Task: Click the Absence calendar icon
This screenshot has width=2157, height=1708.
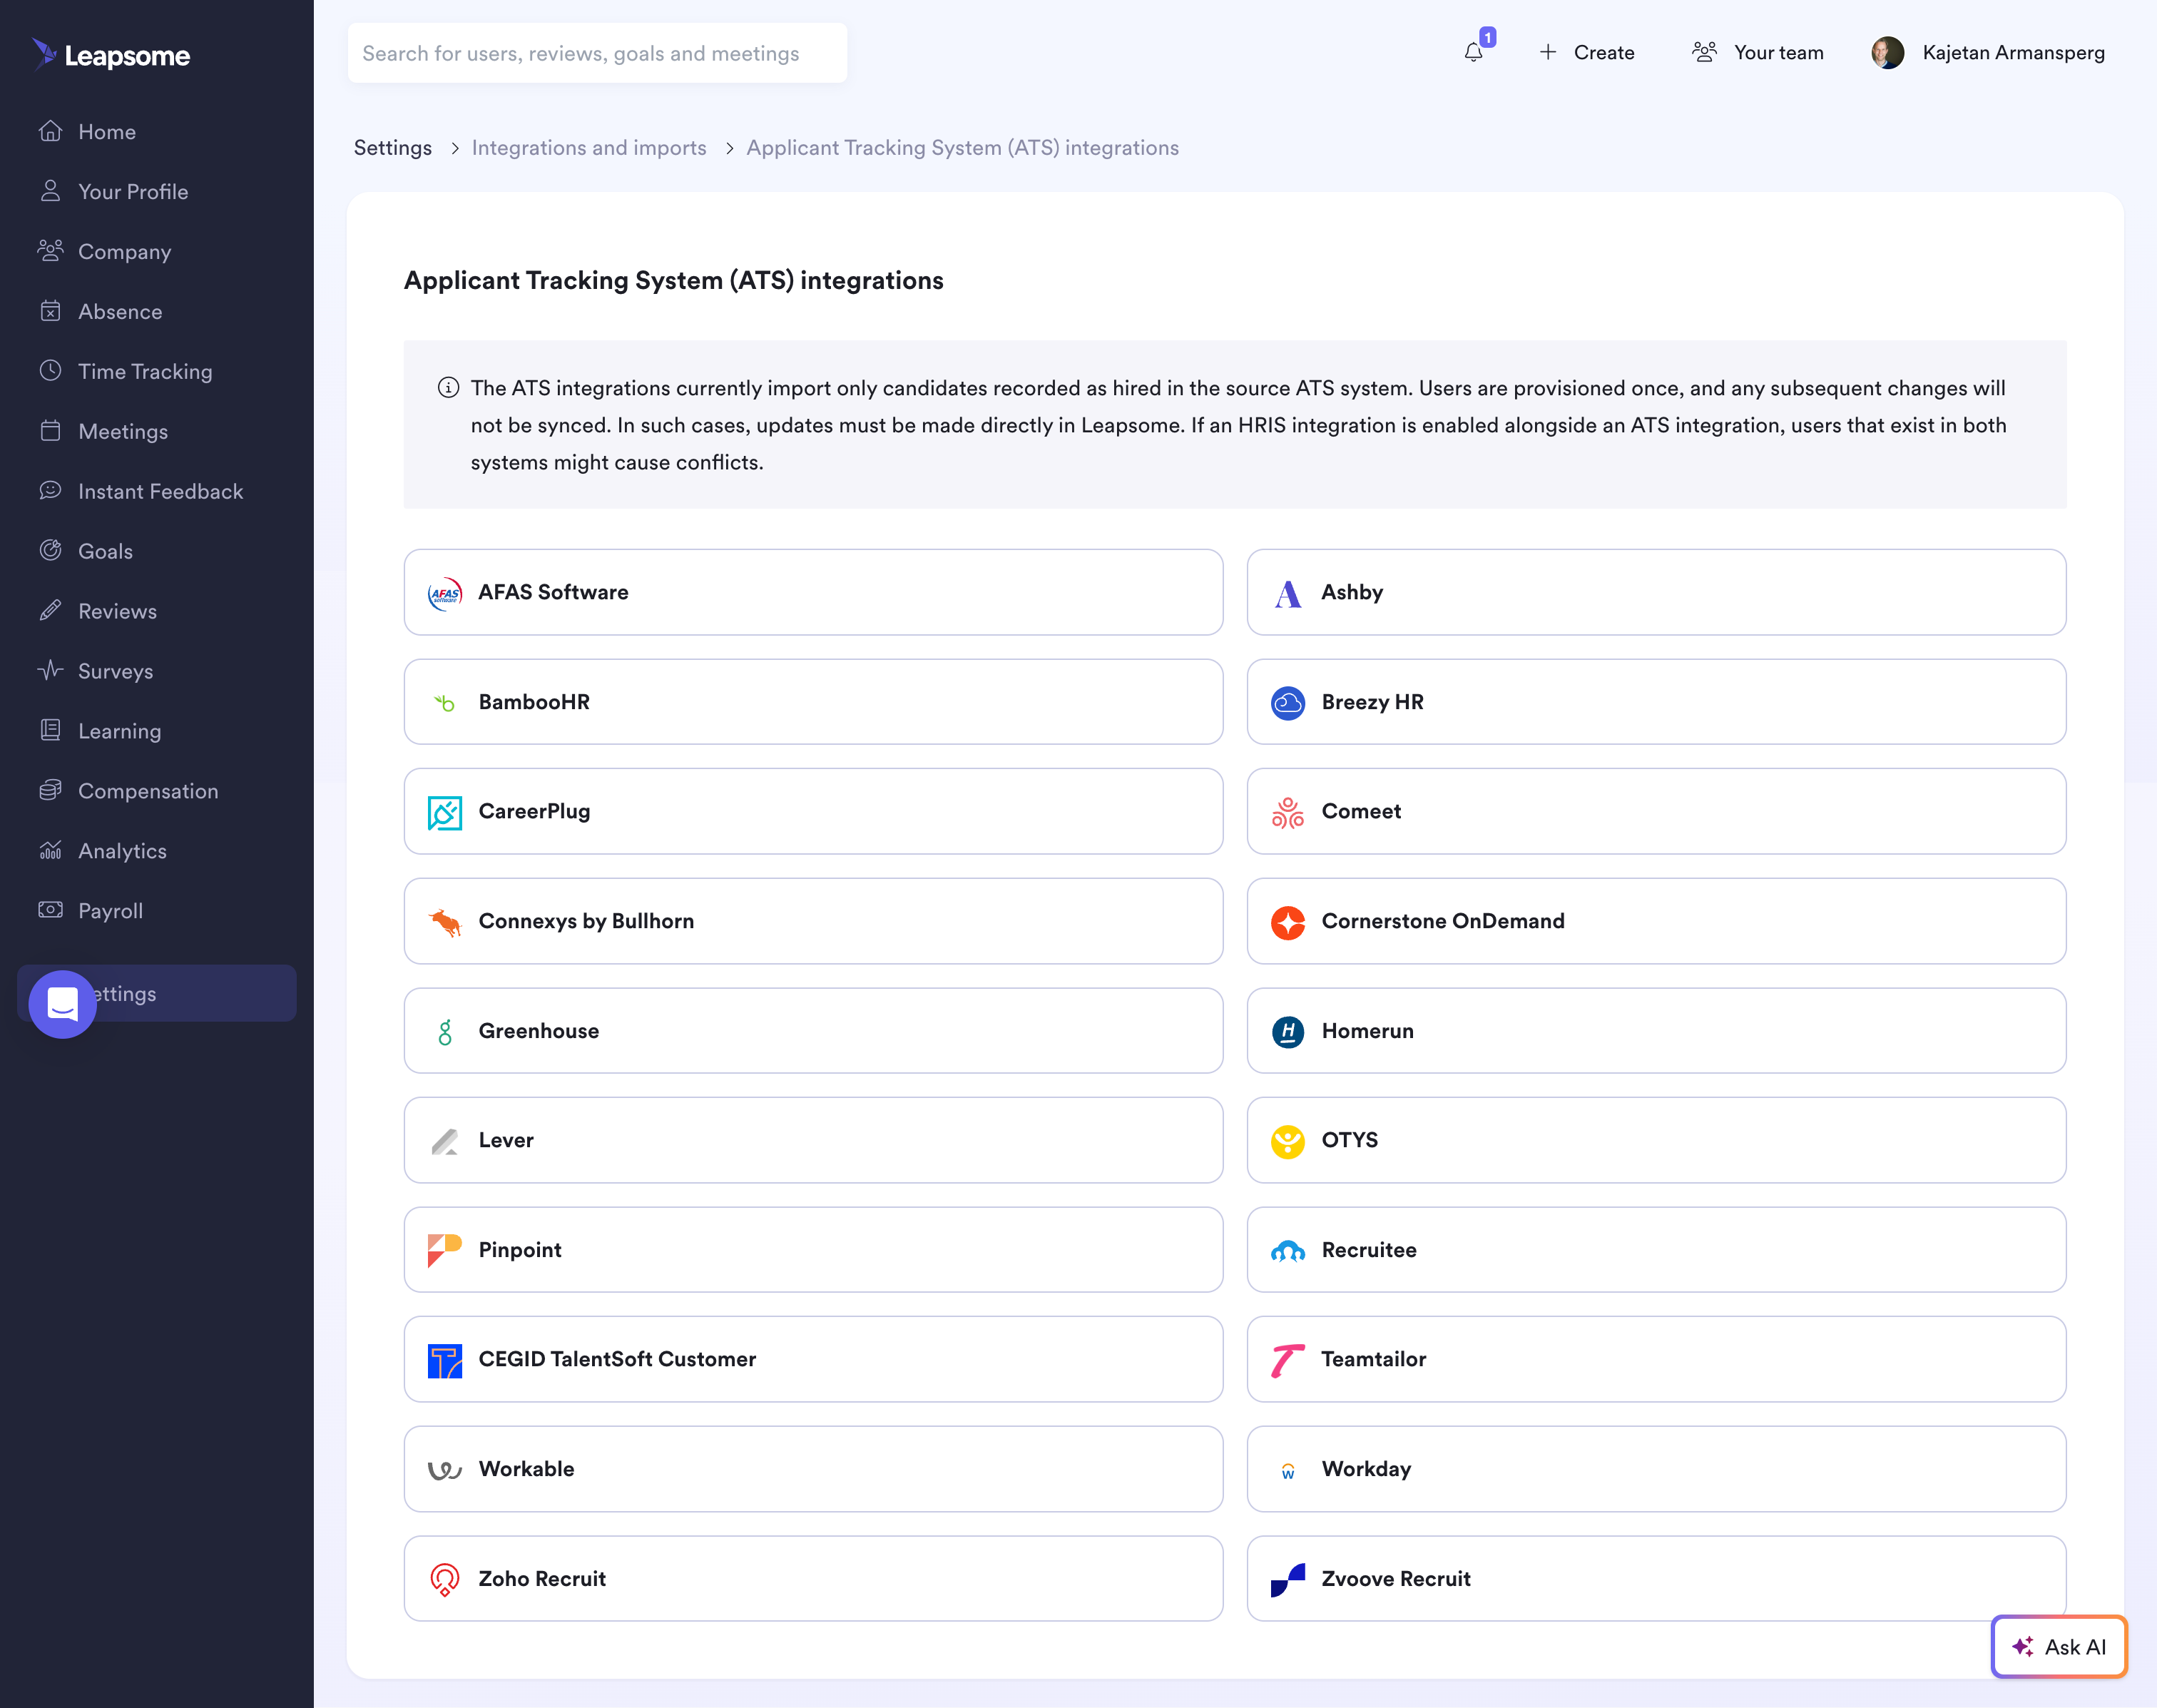Action: [x=50, y=311]
